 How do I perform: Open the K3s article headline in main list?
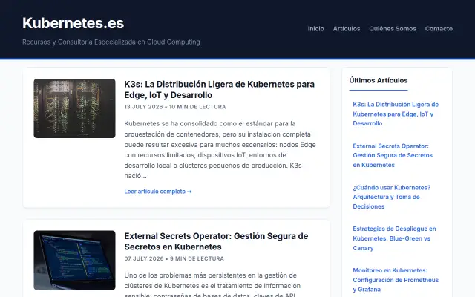(x=220, y=89)
